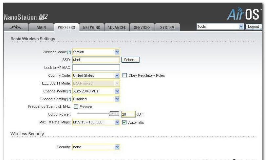266x160 pixels.
Task: Click the Wireless Mode help link
Action: click(x=69, y=52)
